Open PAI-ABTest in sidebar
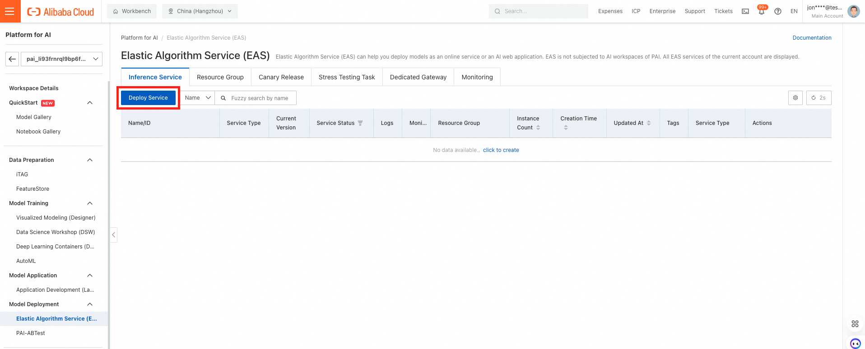 31,333
